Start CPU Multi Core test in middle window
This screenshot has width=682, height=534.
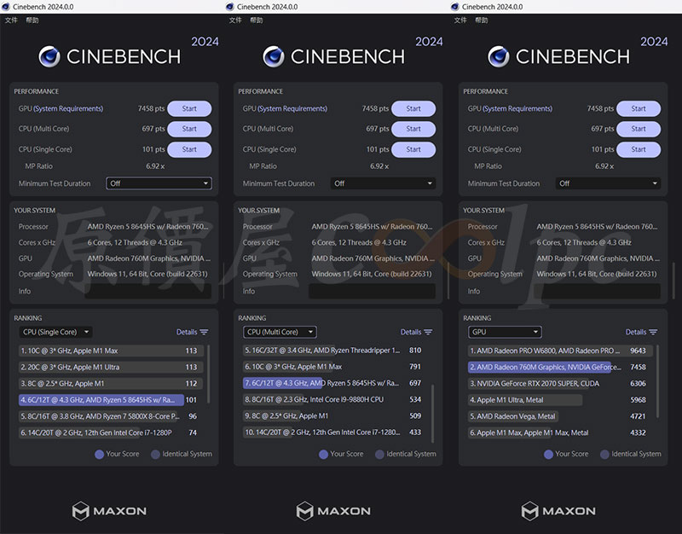[413, 129]
